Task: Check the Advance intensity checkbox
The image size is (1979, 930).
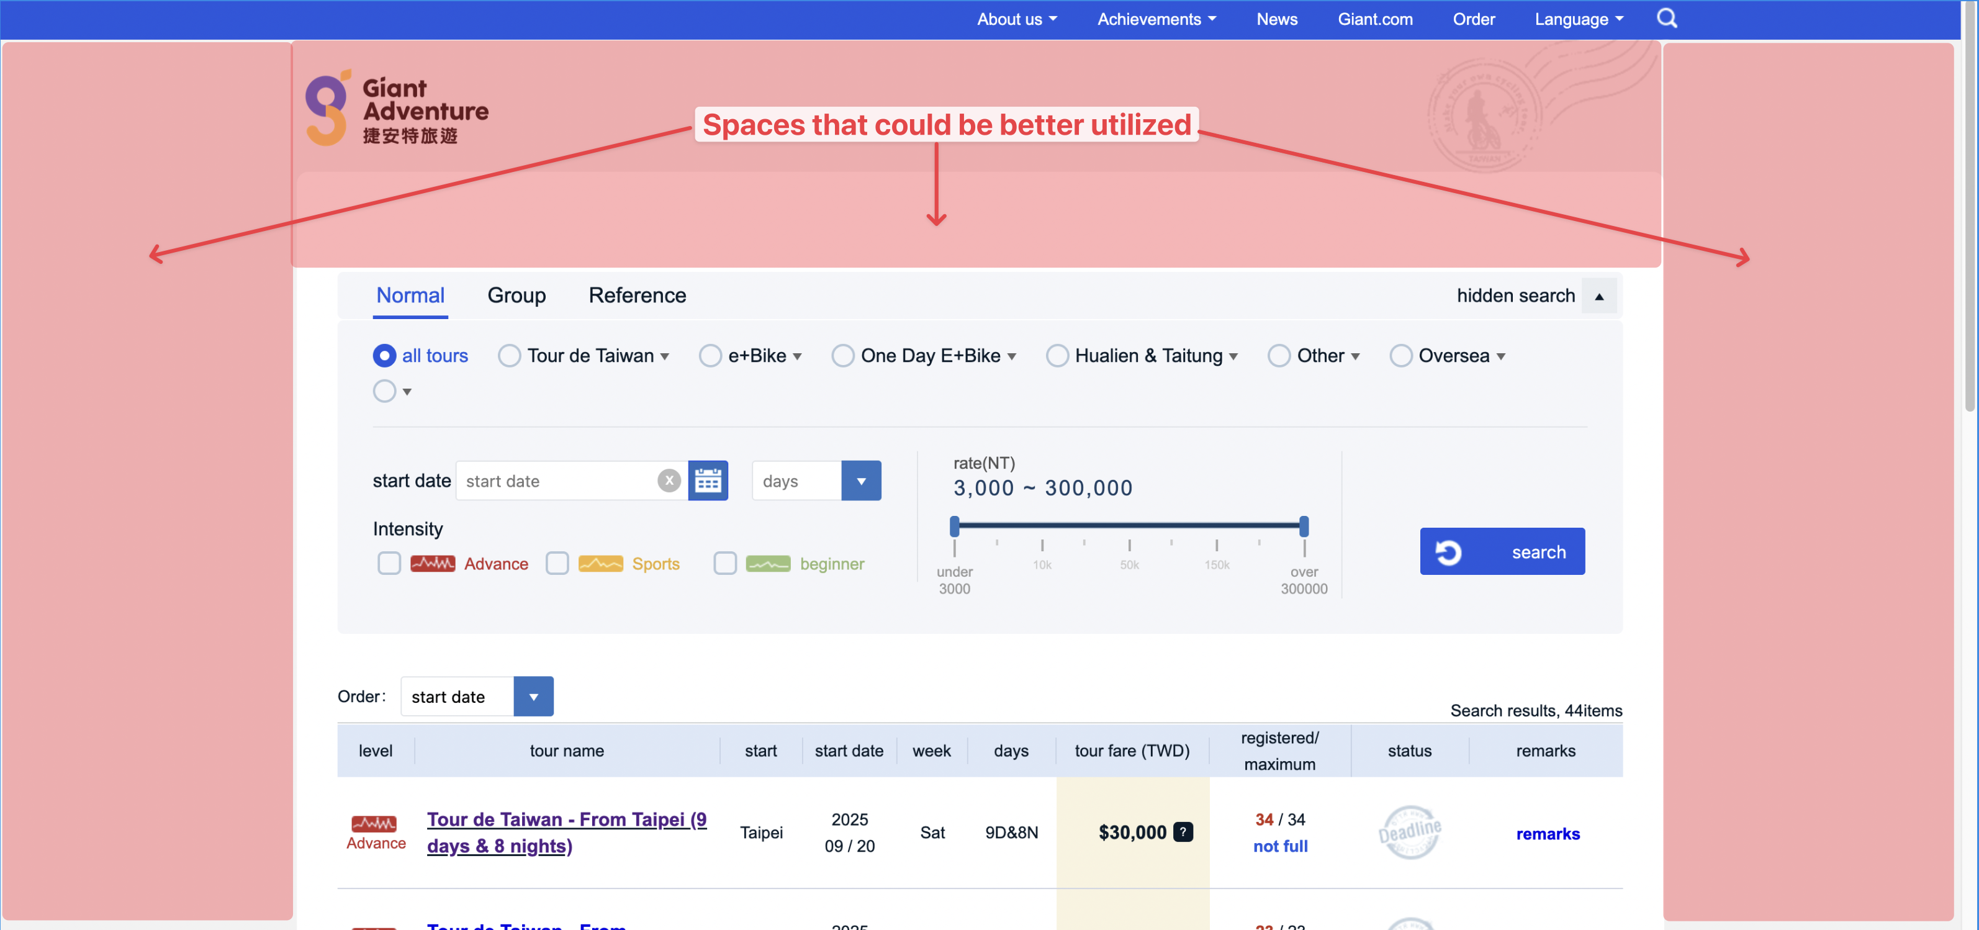Action: pyautogui.click(x=389, y=563)
